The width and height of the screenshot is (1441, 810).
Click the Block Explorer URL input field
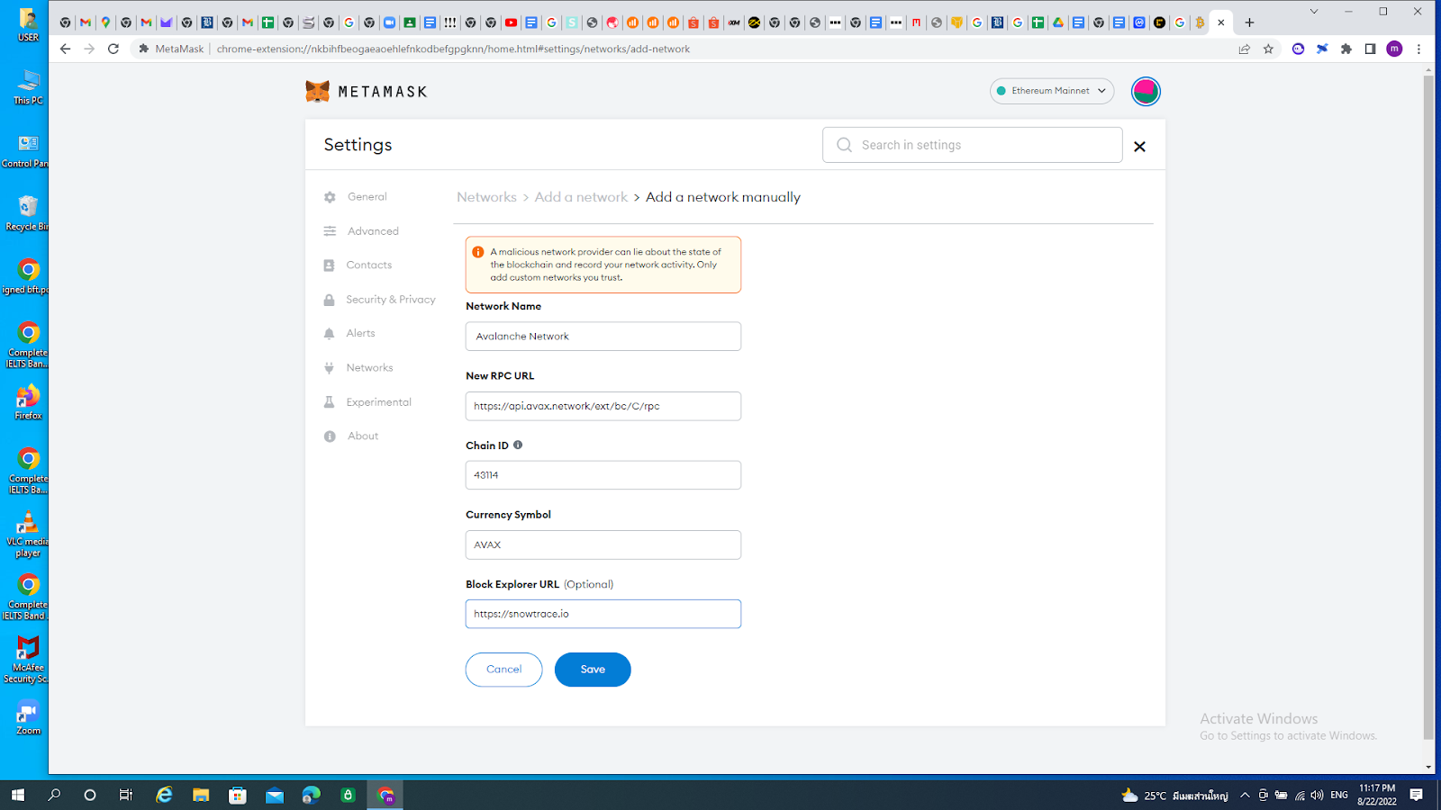coord(603,614)
